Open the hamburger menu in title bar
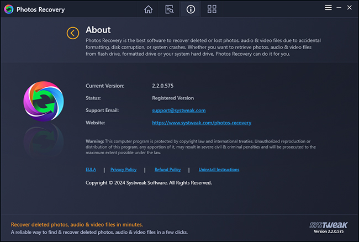Viewport: 359px width, 242px height. (x=328, y=8)
